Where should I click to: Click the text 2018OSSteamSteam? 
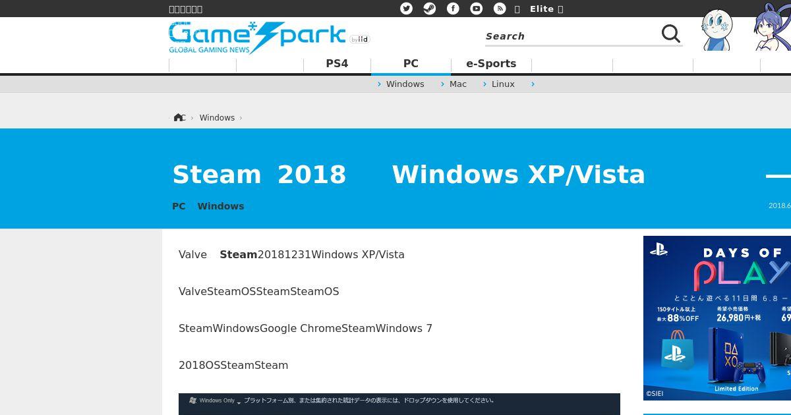click(x=233, y=365)
